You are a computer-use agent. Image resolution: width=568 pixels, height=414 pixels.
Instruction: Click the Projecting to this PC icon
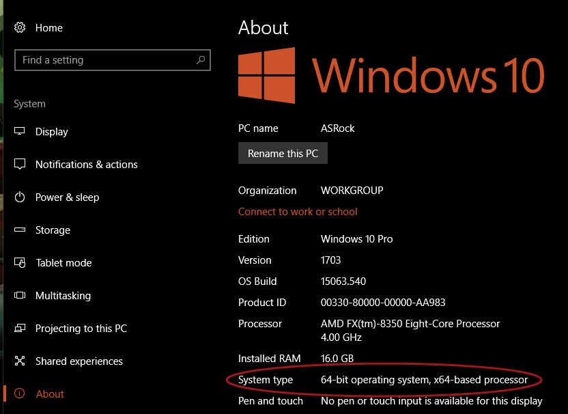(x=20, y=328)
